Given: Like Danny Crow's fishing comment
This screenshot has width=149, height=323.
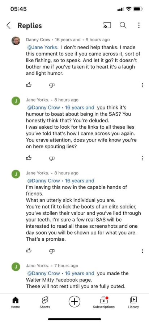Looking at the screenshot, I should (x=29, y=85).
